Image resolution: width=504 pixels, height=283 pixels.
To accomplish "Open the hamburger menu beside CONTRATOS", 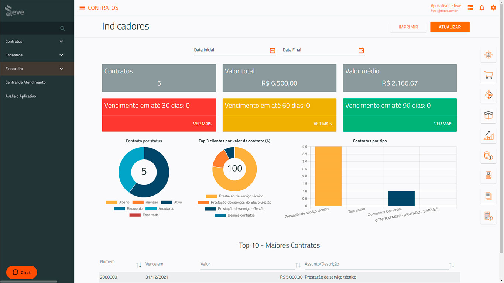I will [82, 7].
